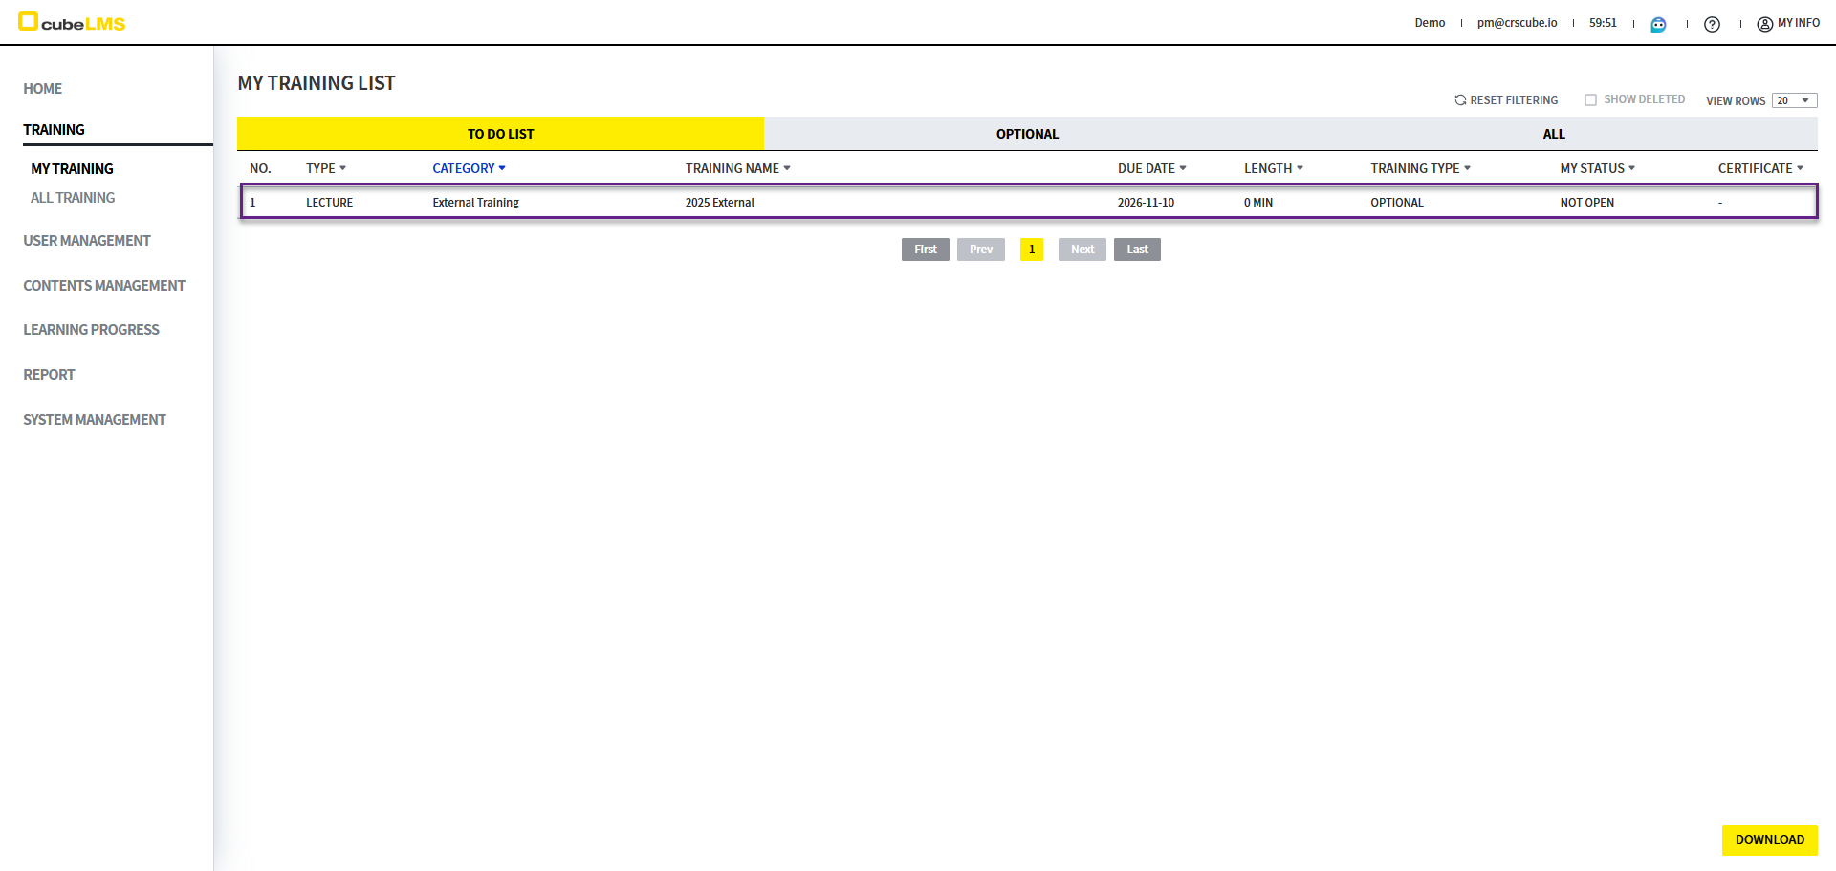Open the Learning Progress menu

click(x=91, y=330)
